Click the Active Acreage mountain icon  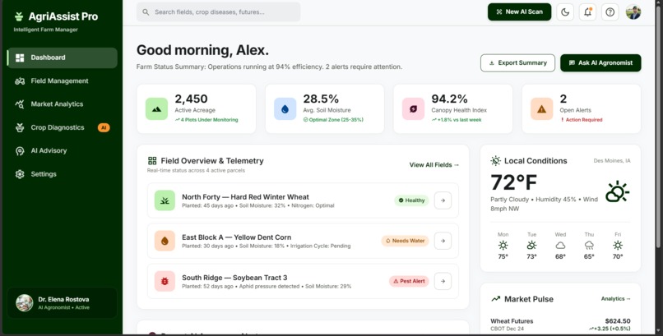pyautogui.click(x=157, y=109)
